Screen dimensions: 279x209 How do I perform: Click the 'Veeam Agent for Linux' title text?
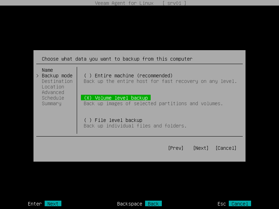pos(124,3)
